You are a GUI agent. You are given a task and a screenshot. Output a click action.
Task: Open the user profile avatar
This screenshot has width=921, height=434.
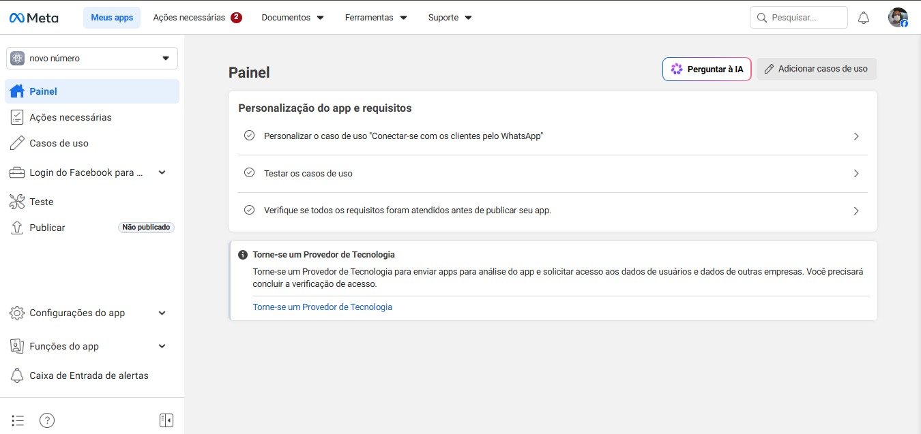(898, 18)
